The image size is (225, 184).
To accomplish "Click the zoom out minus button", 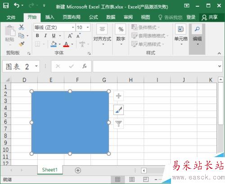I will pyautogui.click(x=156, y=180).
